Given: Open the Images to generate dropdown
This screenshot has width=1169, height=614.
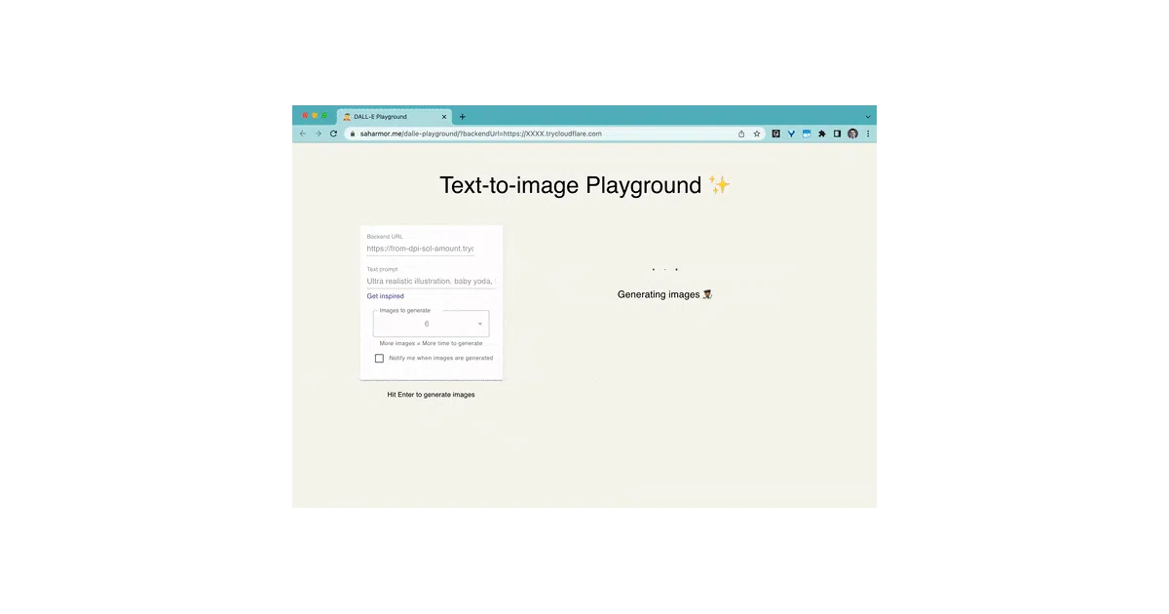Looking at the screenshot, I should tap(432, 324).
